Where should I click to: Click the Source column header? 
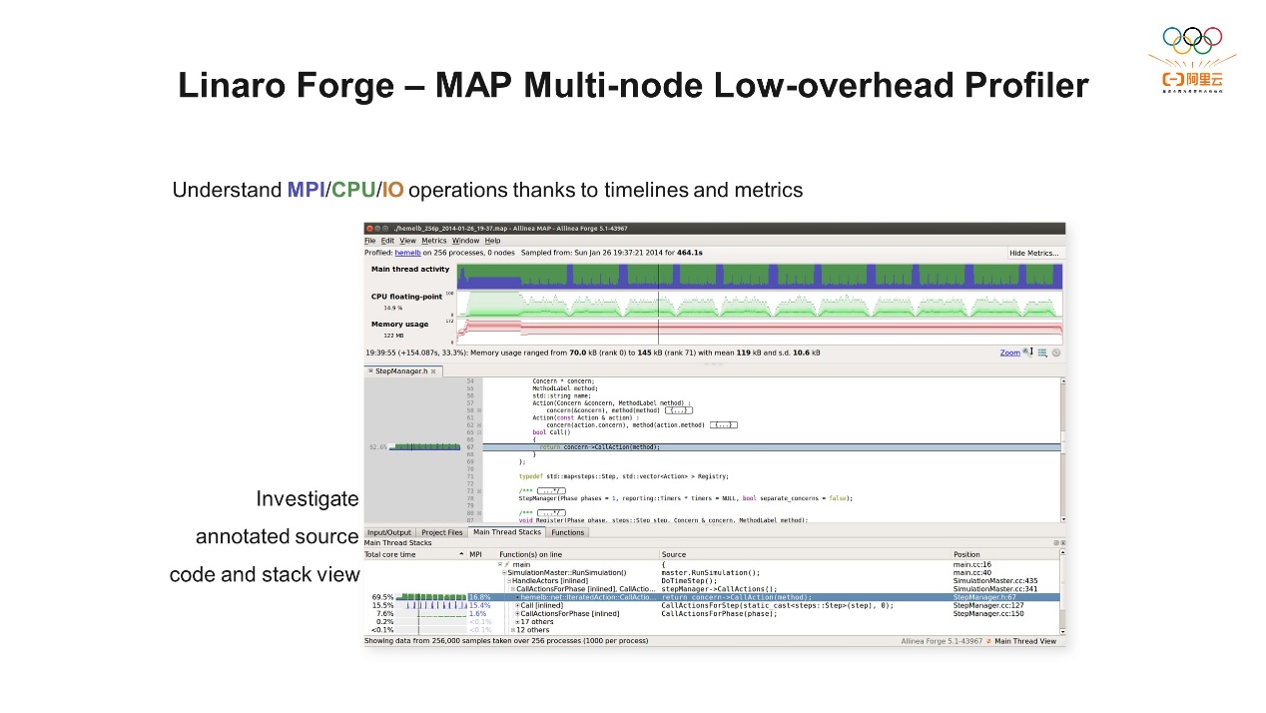click(x=805, y=554)
